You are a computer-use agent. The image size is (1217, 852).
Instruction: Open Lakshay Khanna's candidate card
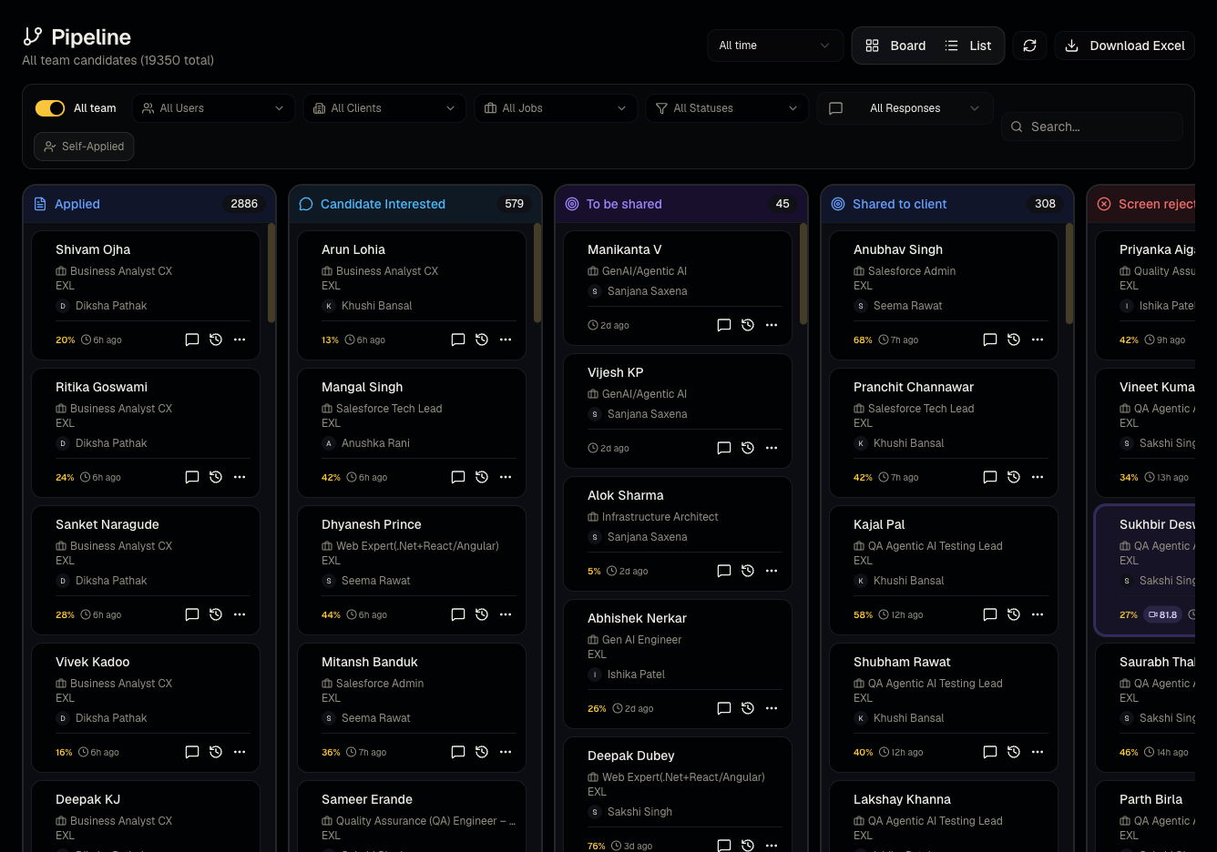point(944,816)
